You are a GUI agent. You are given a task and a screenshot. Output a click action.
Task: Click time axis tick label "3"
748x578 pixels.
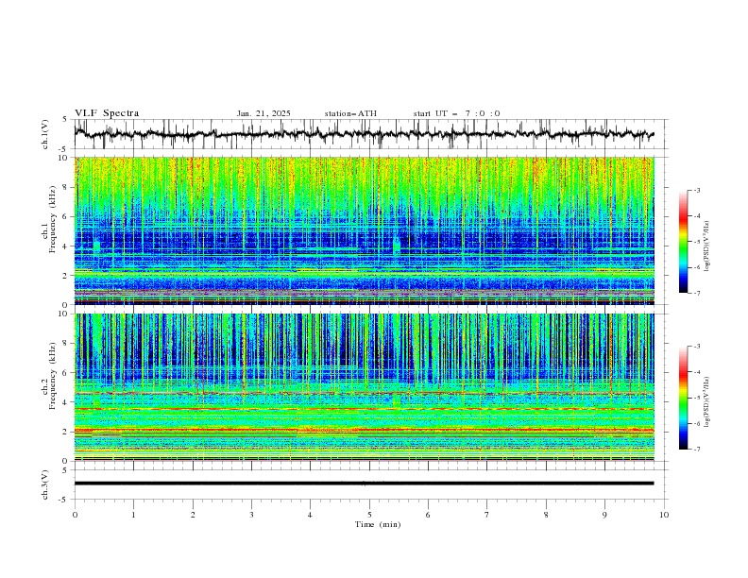pos(251,515)
